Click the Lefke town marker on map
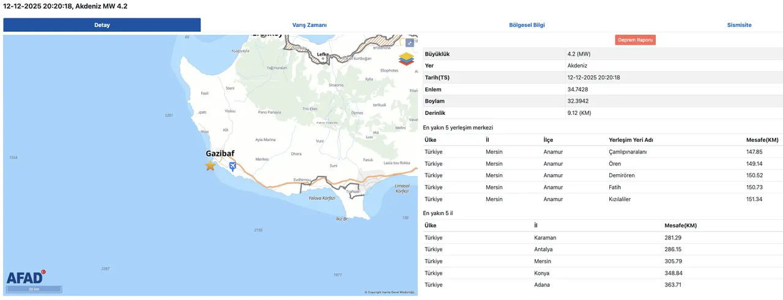The width and height of the screenshot is (783, 300). pyautogui.click(x=323, y=54)
